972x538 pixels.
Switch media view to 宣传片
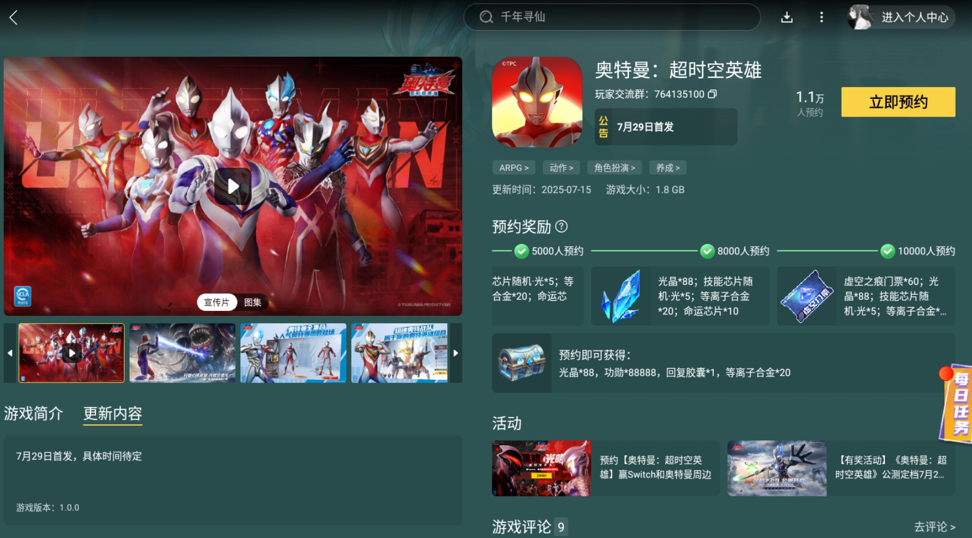[216, 302]
